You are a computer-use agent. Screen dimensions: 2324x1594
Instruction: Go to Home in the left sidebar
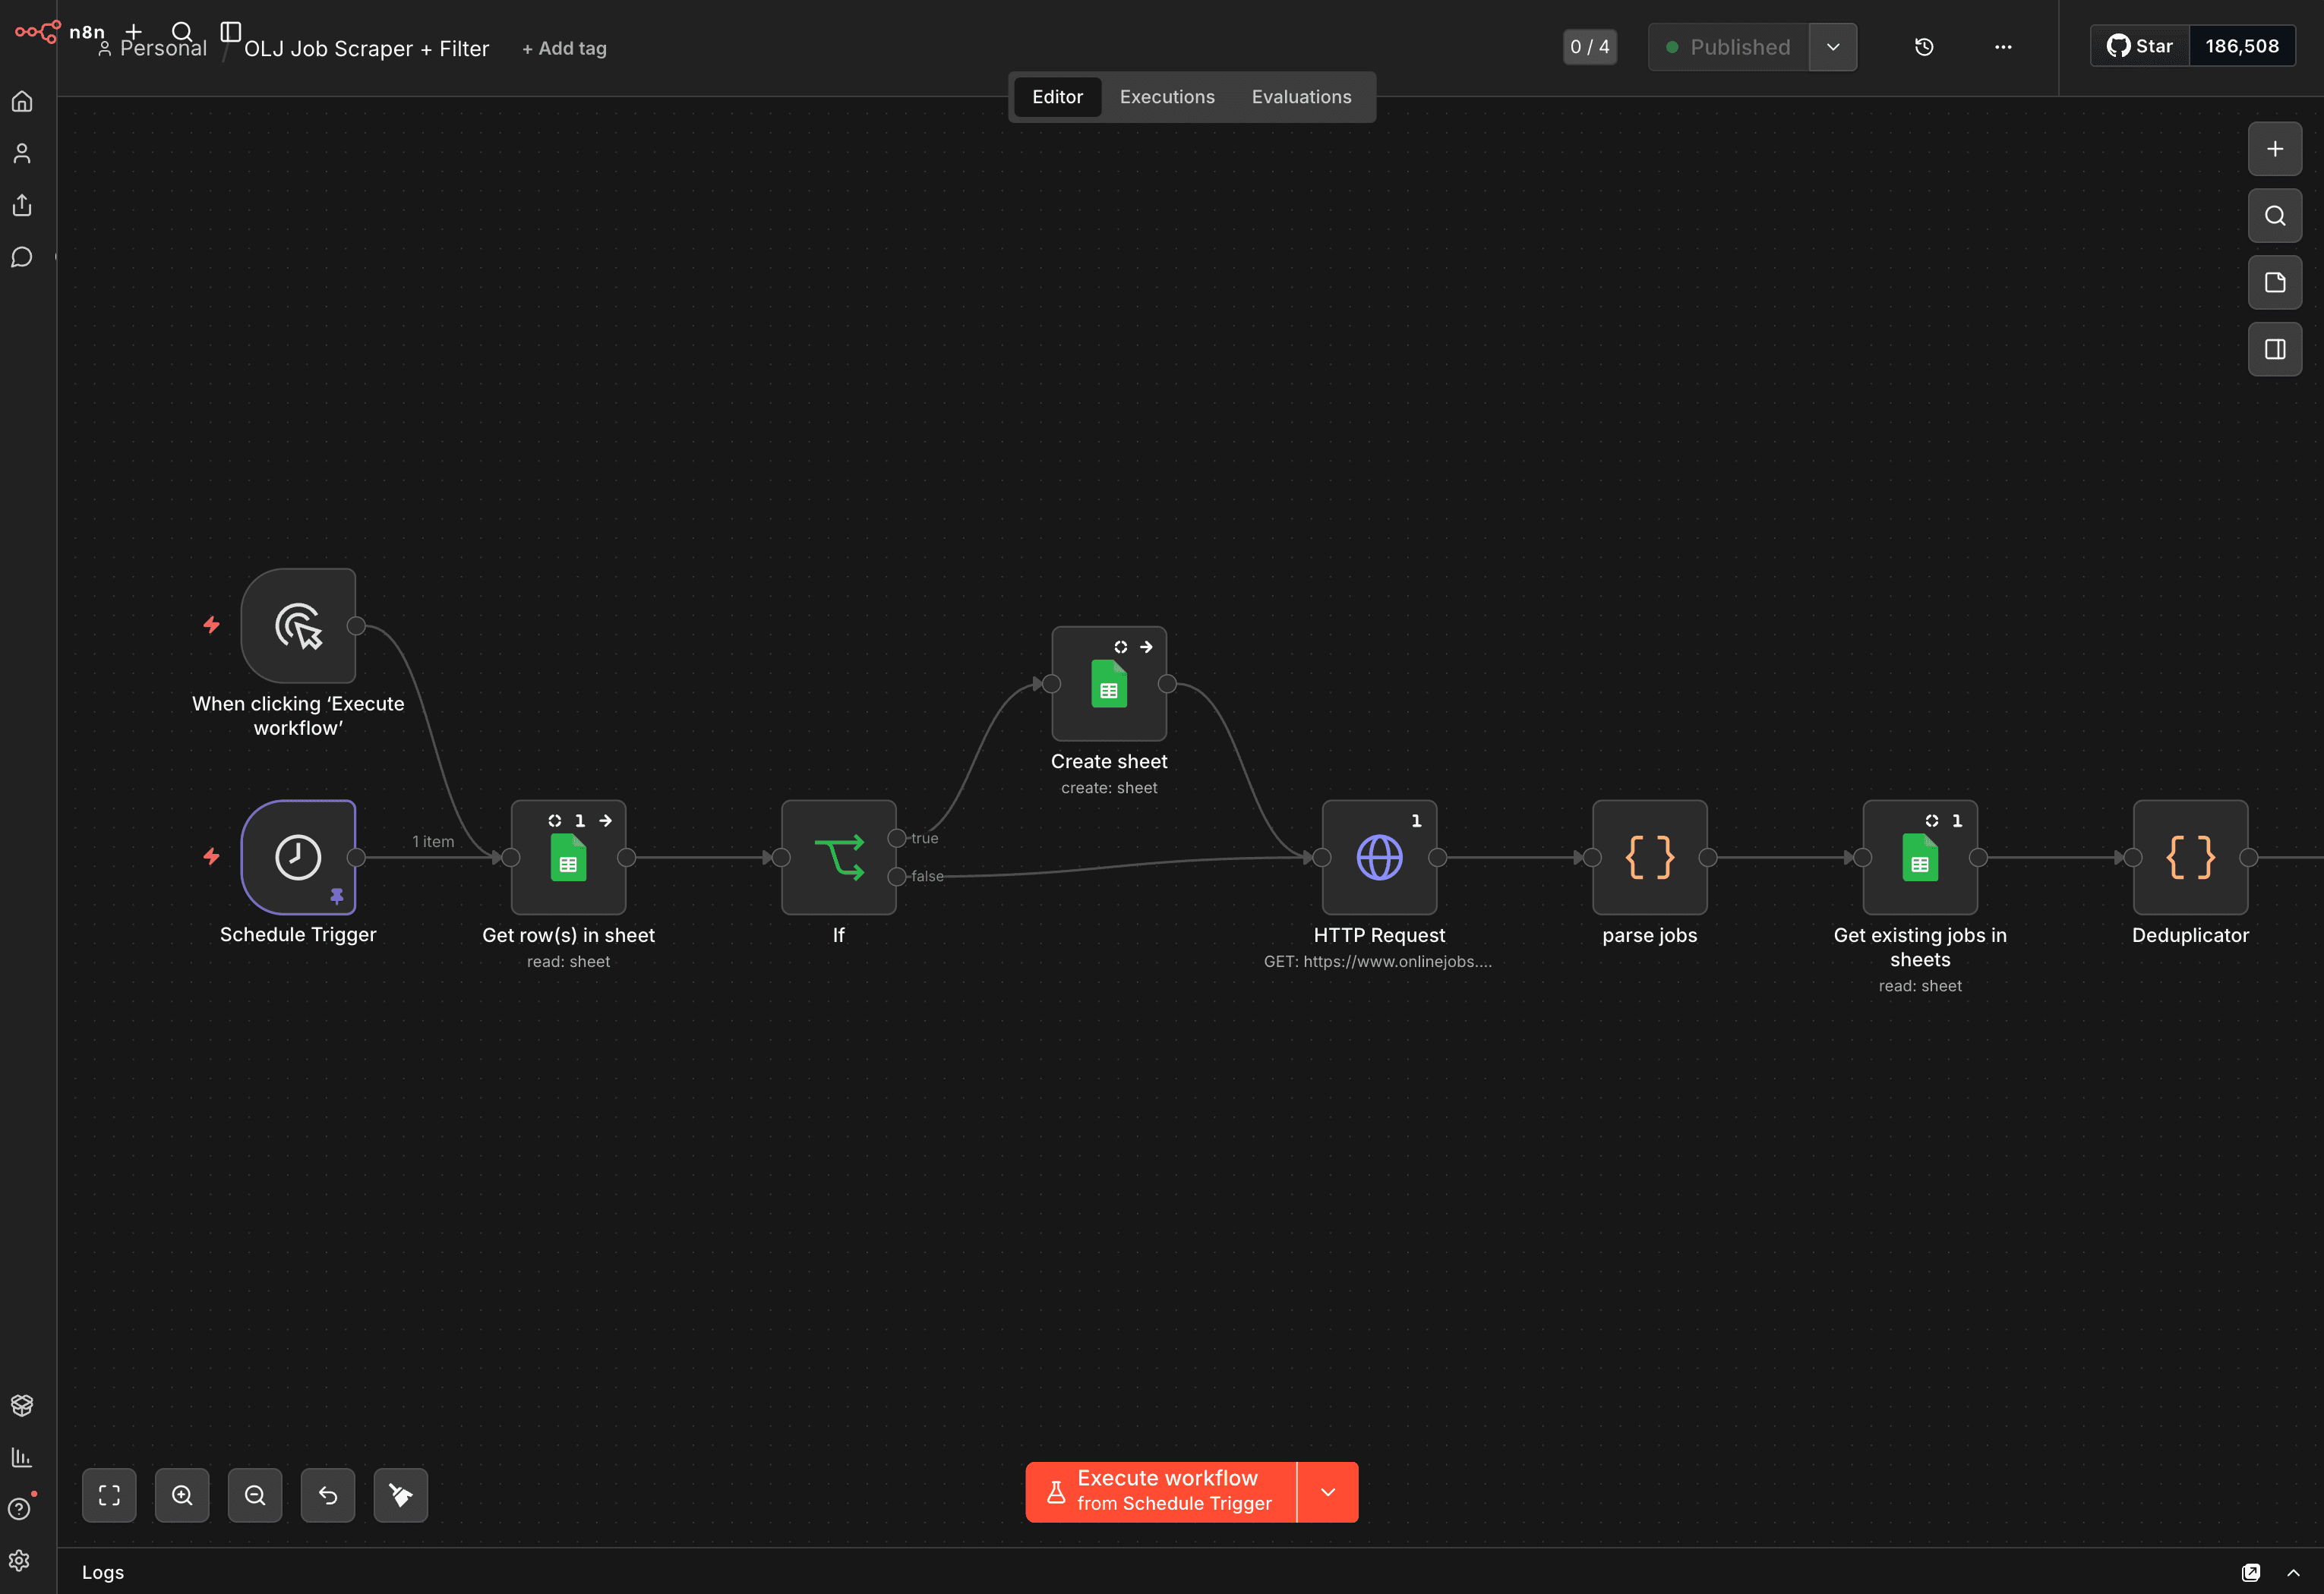(x=22, y=101)
